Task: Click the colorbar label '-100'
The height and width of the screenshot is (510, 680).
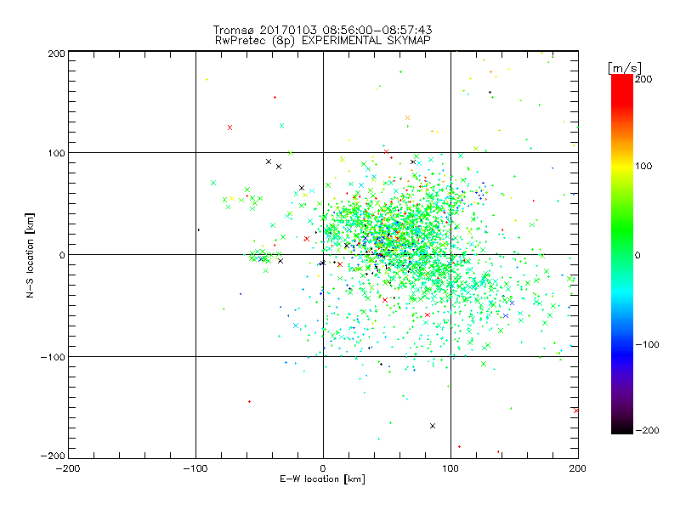Action: [647, 344]
